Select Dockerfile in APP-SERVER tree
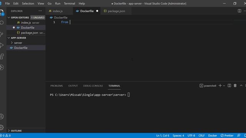The height and width of the screenshot is (138, 246). point(26,48)
